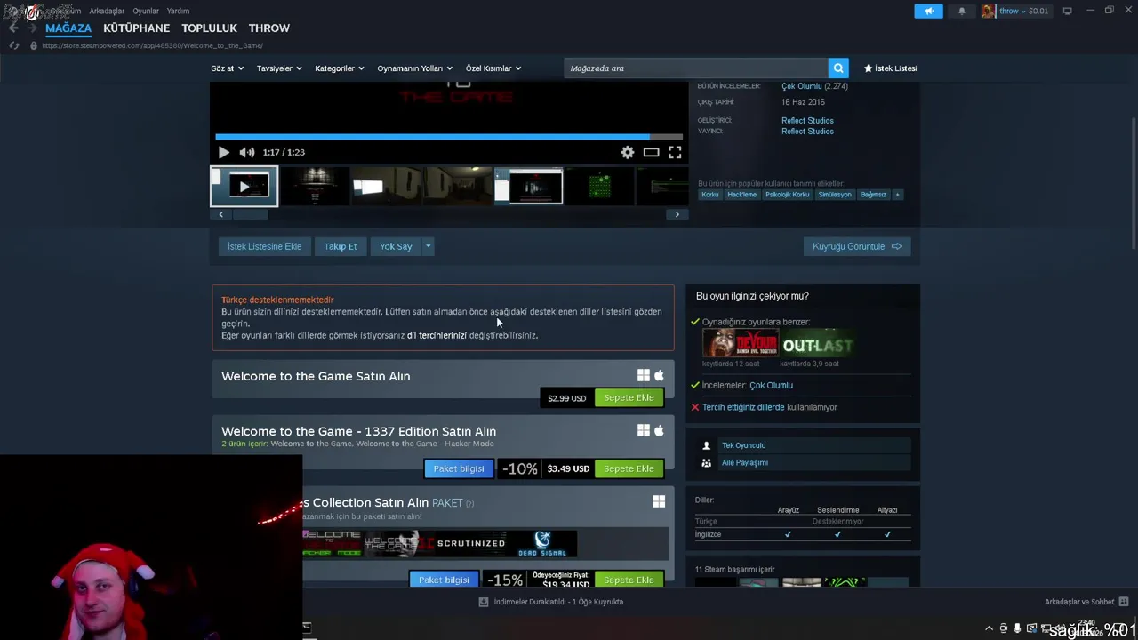Viewport: 1138px width, 640px height.
Task: Click Takip Et button
Action: pos(341,246)
